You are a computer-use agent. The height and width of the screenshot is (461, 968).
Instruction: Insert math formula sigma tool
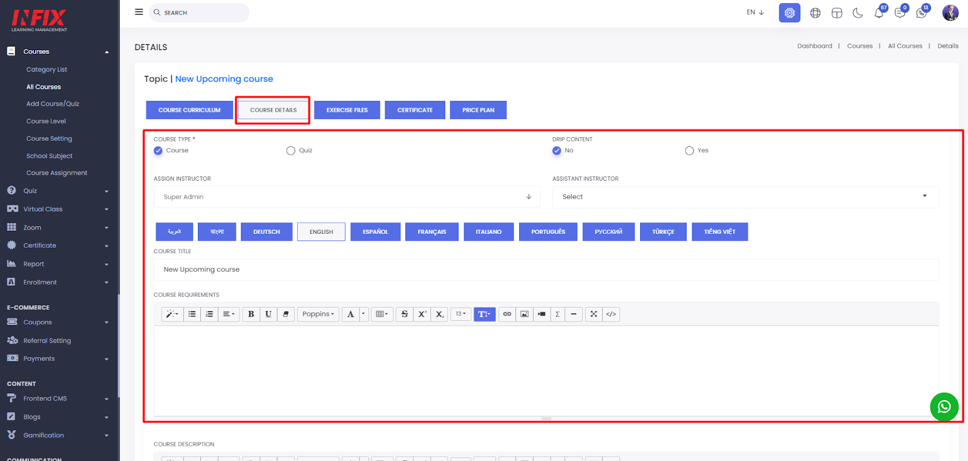coord(557,314)
